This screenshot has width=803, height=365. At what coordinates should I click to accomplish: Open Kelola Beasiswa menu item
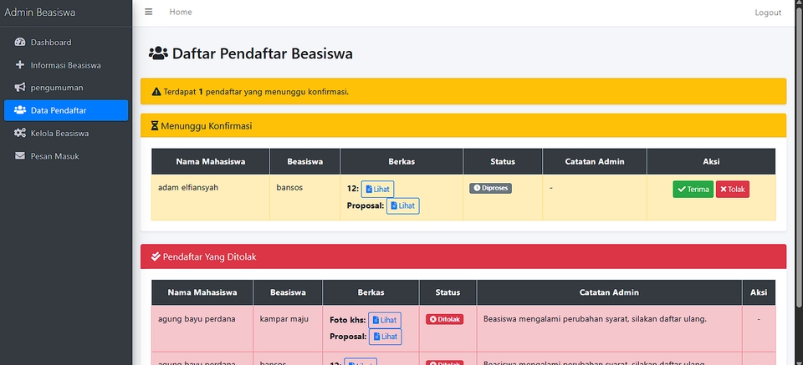[x=59, y=133]
